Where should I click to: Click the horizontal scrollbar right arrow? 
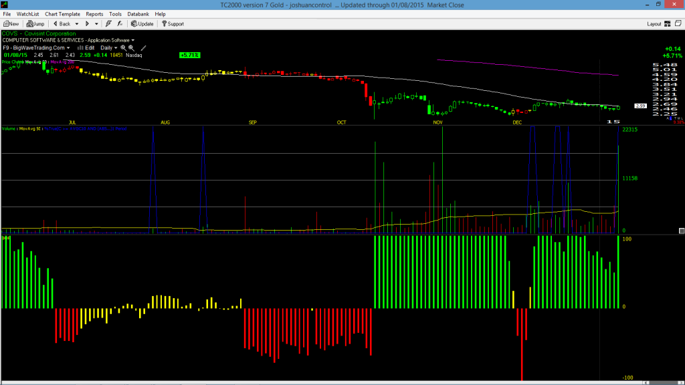pos(680,383)
